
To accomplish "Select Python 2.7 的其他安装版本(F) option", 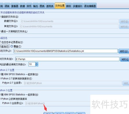I will click(x=16, y=79).
